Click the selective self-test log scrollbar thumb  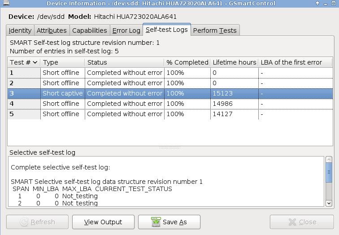[x=329, y=173]
